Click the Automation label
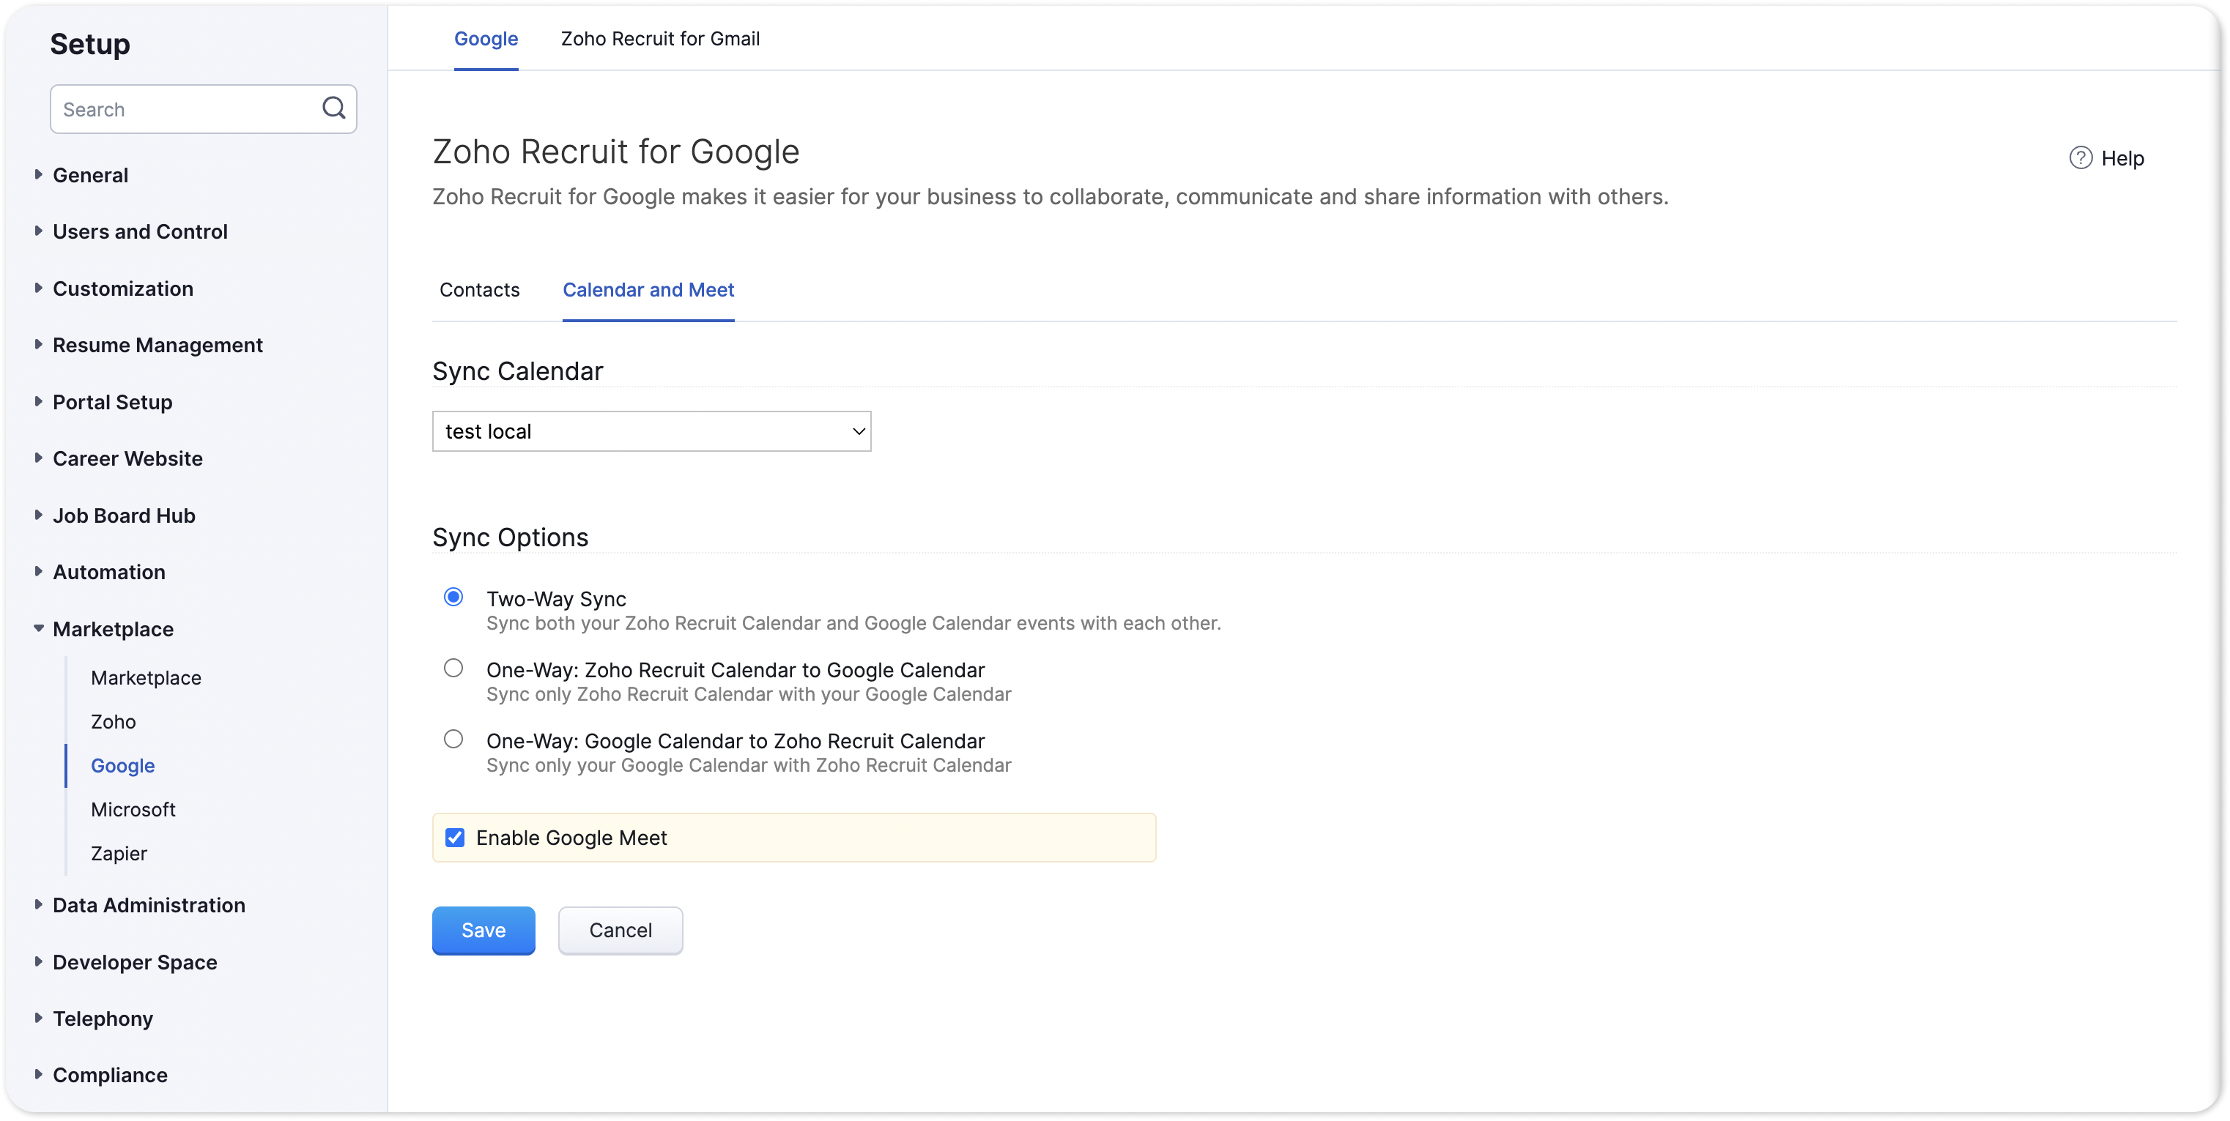 coord(109,572)
